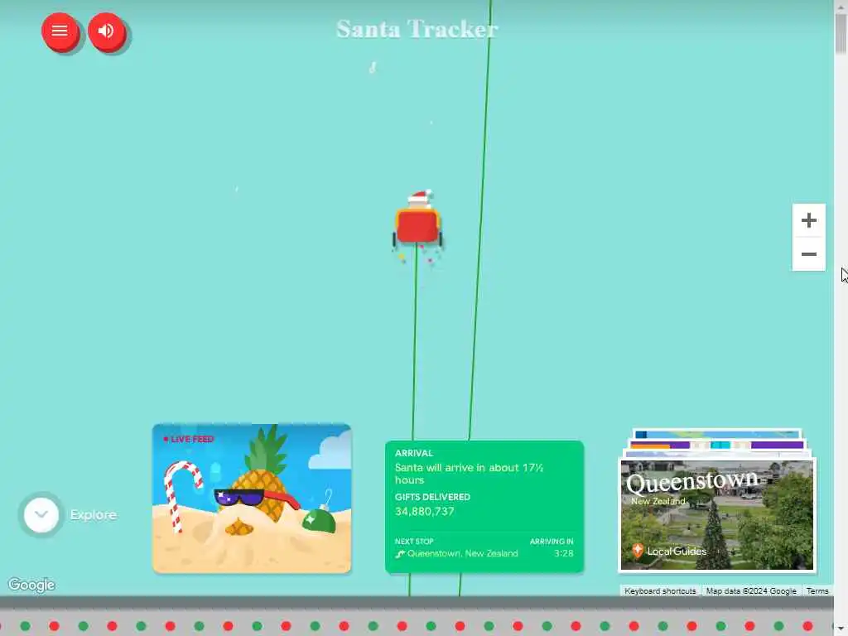
Task: Open Keyboard shortcuts link
Action: click(x=660, y=591)
